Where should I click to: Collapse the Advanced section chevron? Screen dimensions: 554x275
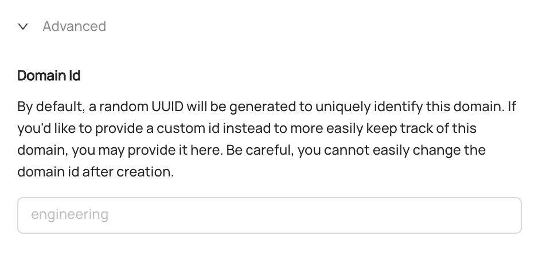click(23, 26)
